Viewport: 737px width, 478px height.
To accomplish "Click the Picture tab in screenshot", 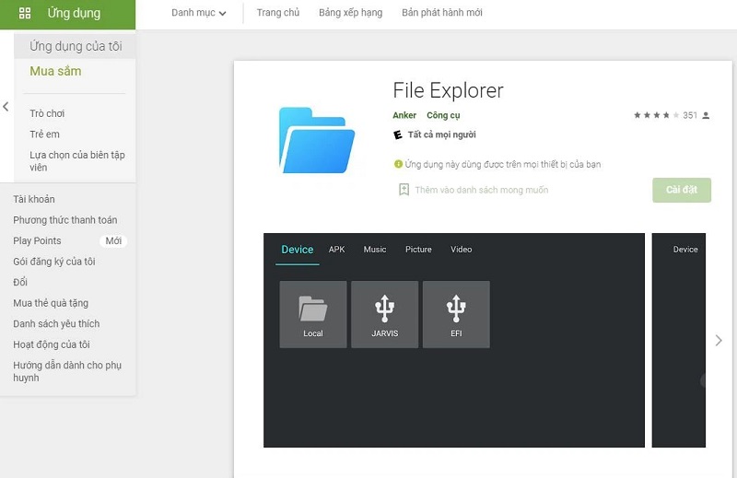I will [418, 250].
